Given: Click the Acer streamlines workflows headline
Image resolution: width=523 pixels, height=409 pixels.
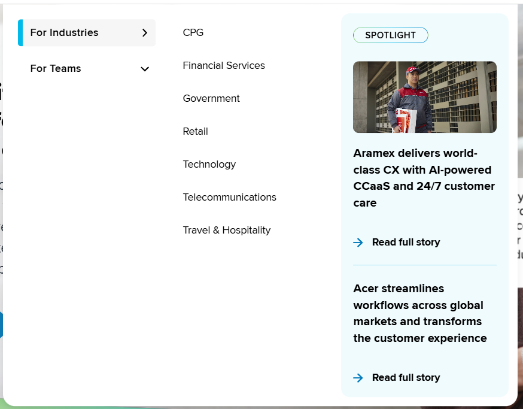Looking at the screenshot, I should 420,313.
